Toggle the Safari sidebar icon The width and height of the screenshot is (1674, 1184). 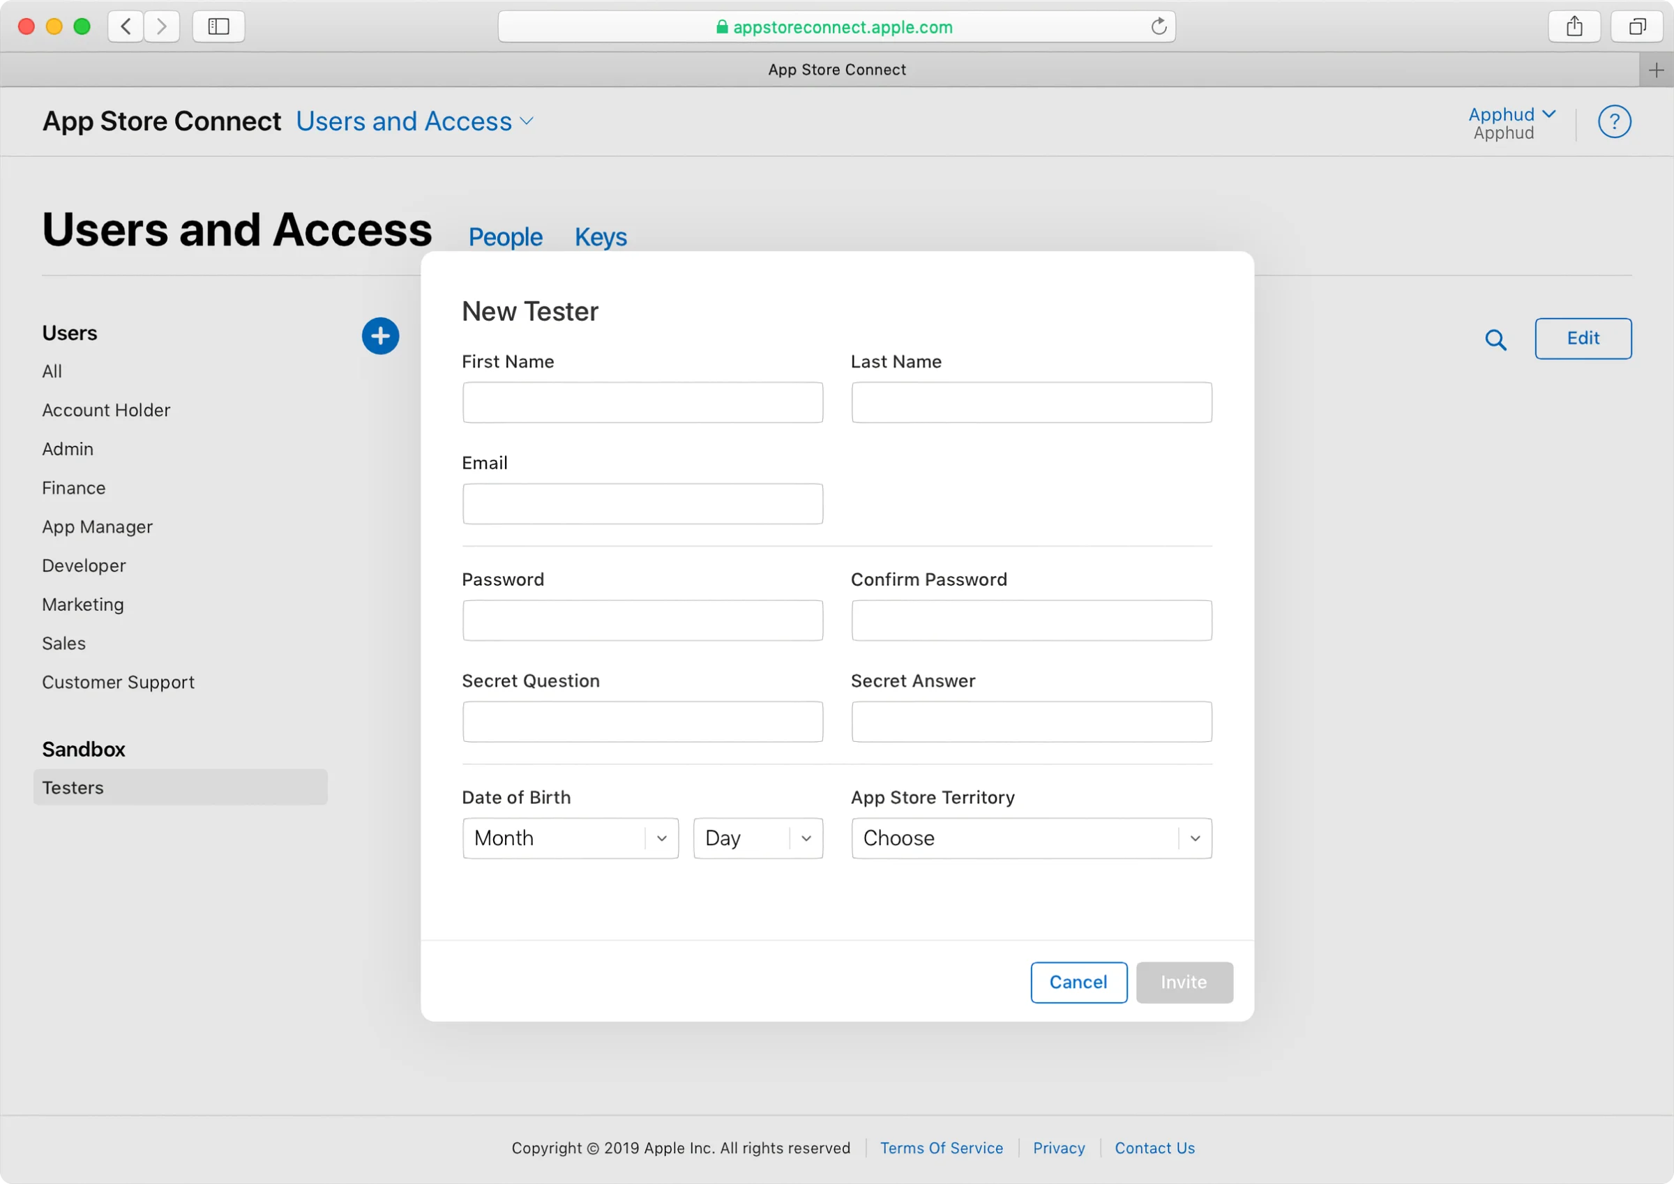[218, 26]
